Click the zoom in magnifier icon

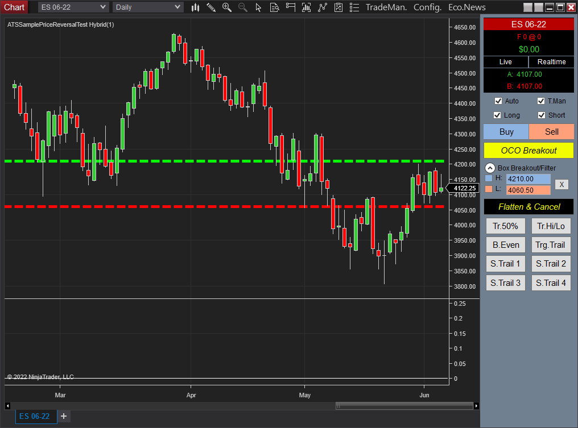click(x=226, y=7)
